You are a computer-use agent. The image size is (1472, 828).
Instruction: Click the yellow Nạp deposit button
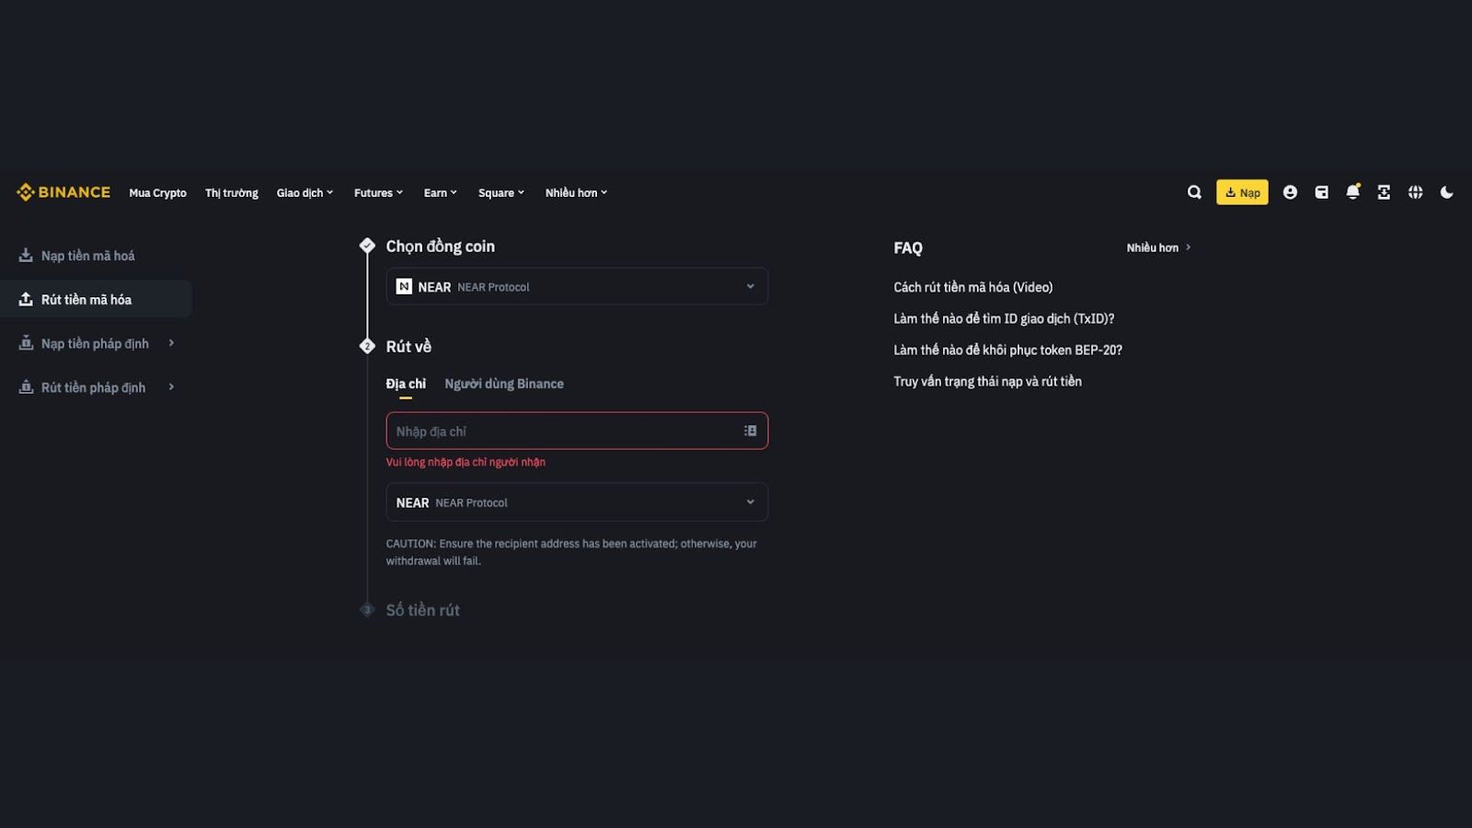(x=1242, y=192)
